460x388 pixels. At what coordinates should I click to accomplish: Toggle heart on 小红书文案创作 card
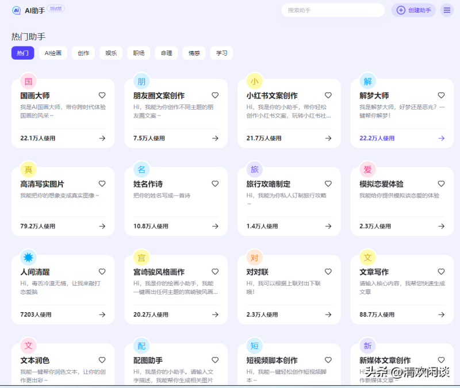328,95
